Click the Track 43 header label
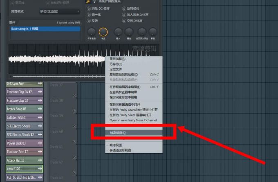Screen dimensions: 278x182 56,178
